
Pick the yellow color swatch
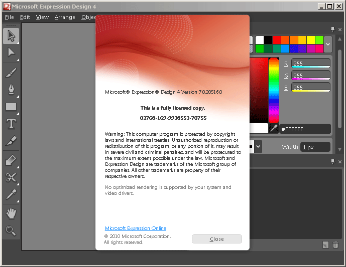pos(311,40)
